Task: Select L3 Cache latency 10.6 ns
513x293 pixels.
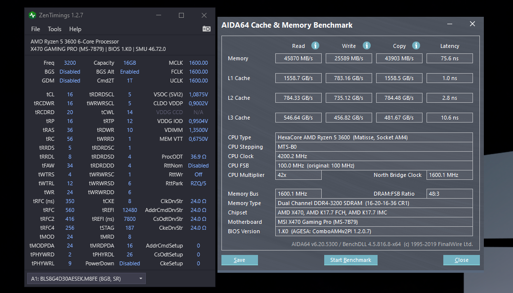Action: point(450,118)
